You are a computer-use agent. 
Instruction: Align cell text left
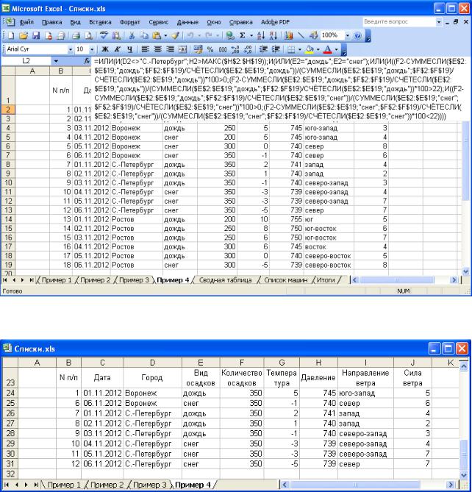[146, 49]
